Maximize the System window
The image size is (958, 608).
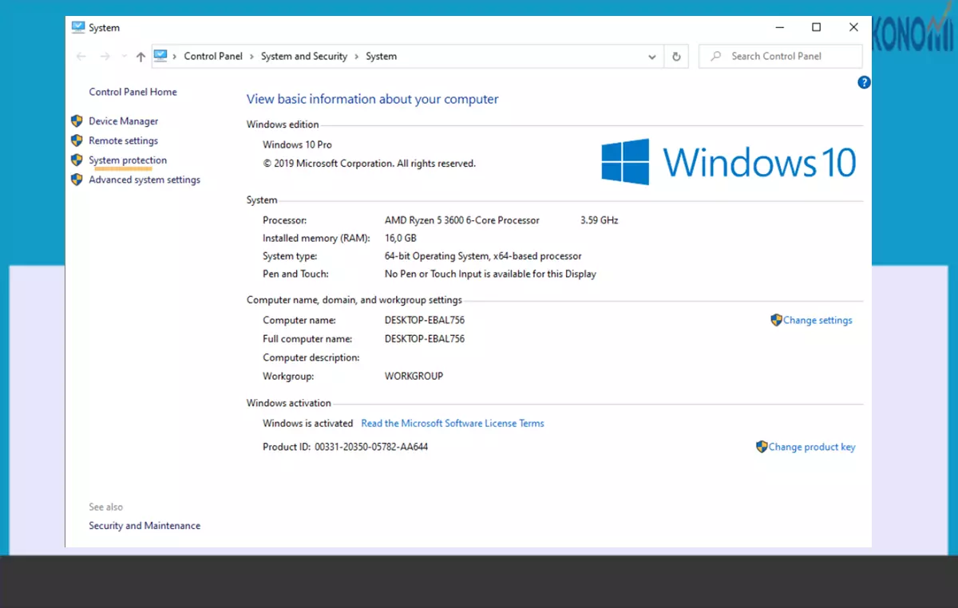(x=816, y=27)
